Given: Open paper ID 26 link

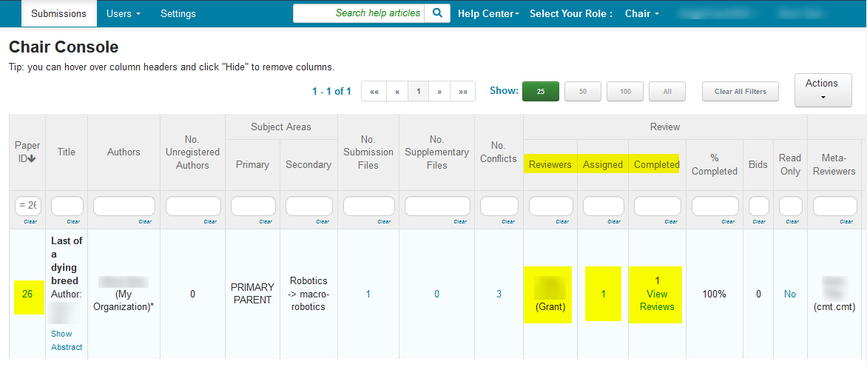Looking at the screenshot, I should (27, 294).
